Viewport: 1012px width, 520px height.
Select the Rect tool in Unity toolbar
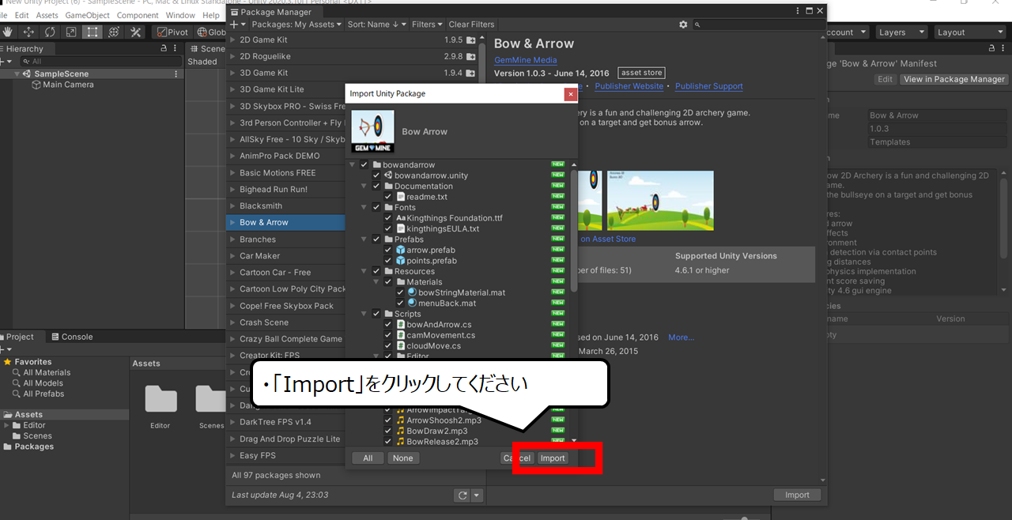pyautogui.click(x=93, y=32)
